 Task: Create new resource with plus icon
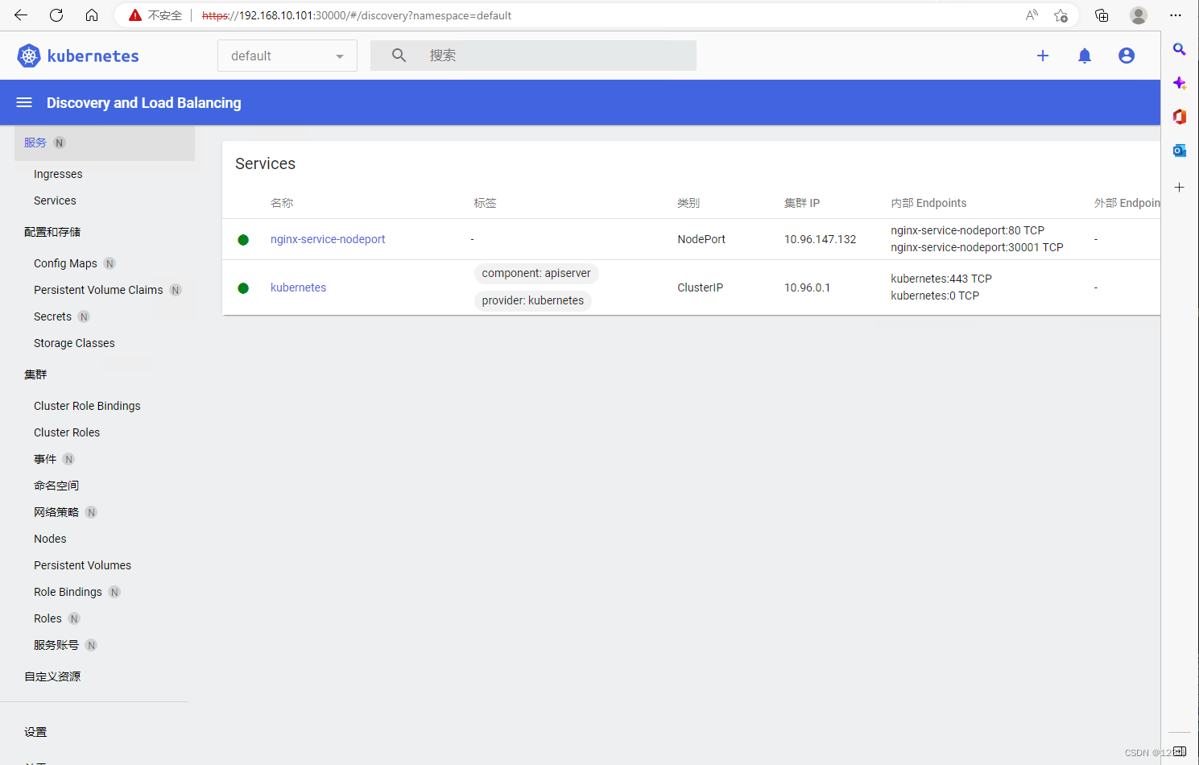(1043, 56)
